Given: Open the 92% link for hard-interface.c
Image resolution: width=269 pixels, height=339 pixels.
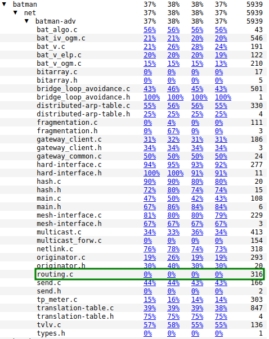Looking at the screenshot, I should [x=221, y=165].
